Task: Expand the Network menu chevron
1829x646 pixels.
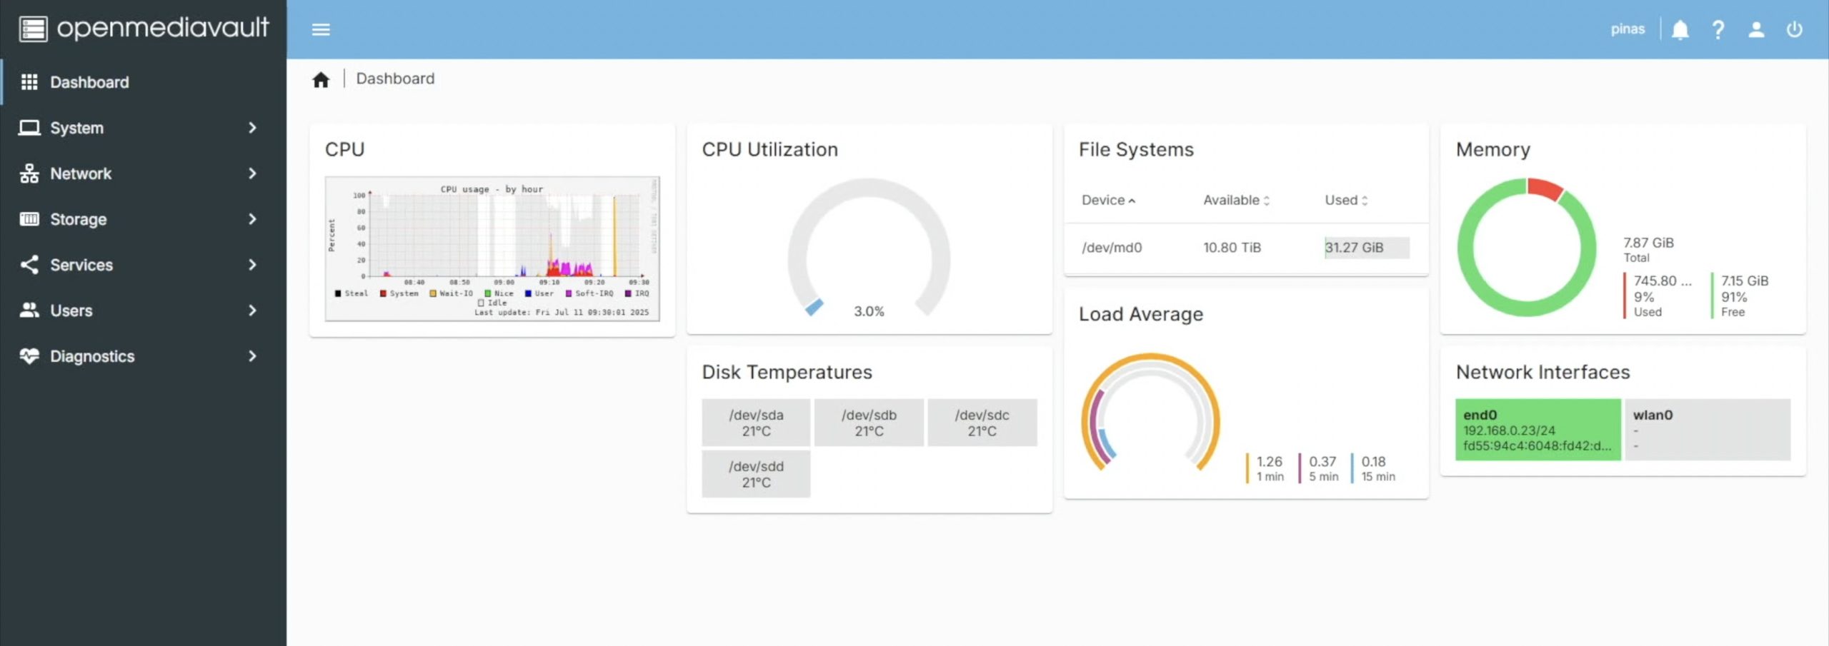Action: tap(252, 173)
